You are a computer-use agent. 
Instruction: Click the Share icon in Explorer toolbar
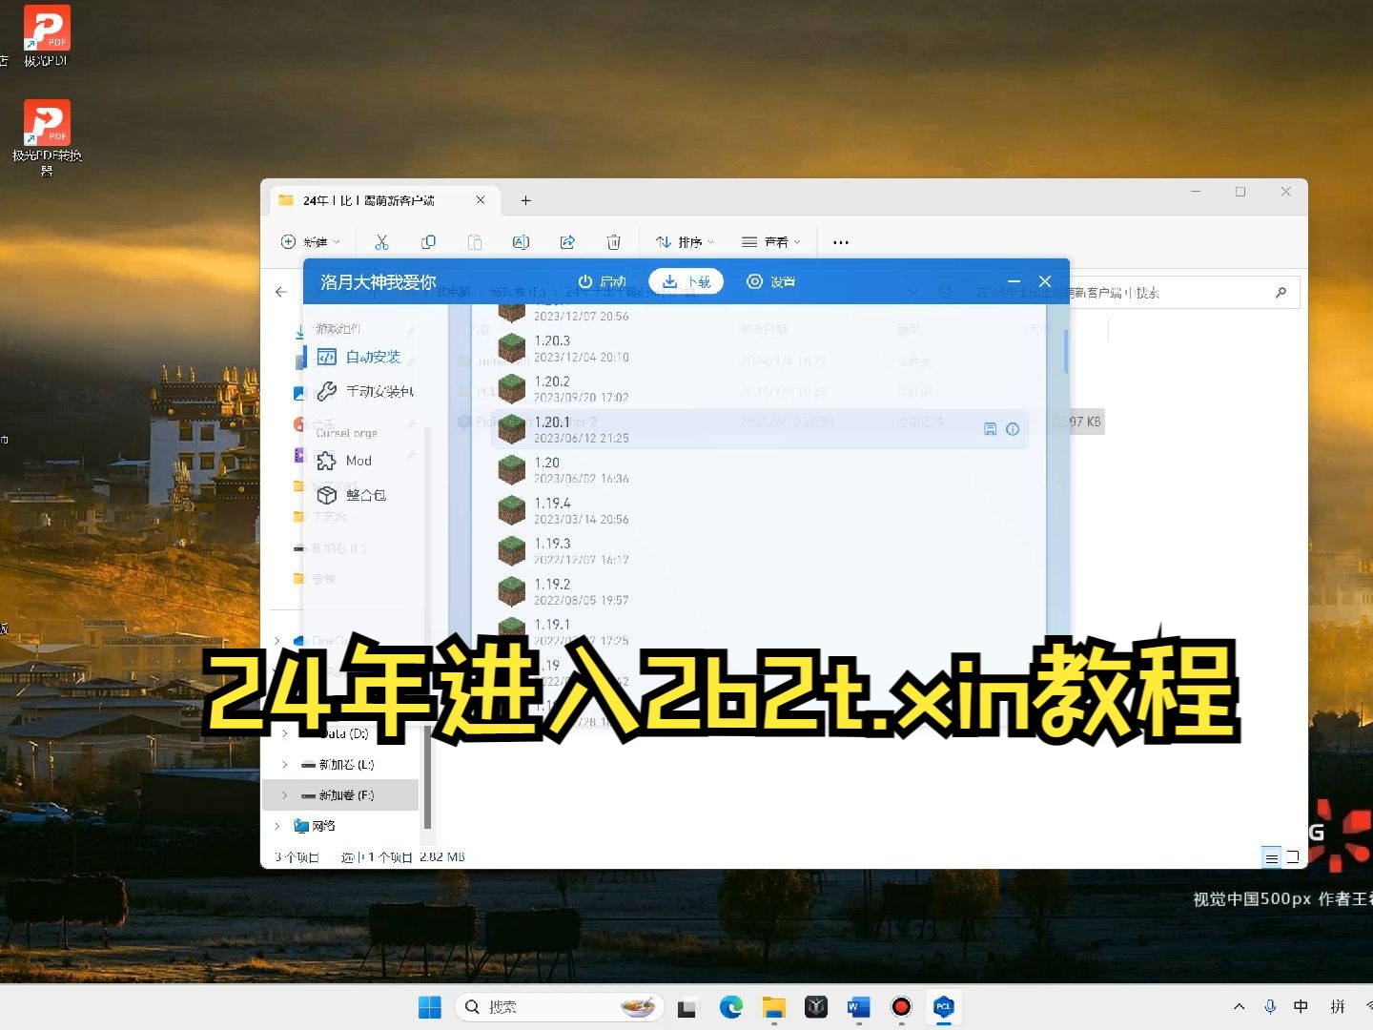(567, 242)
